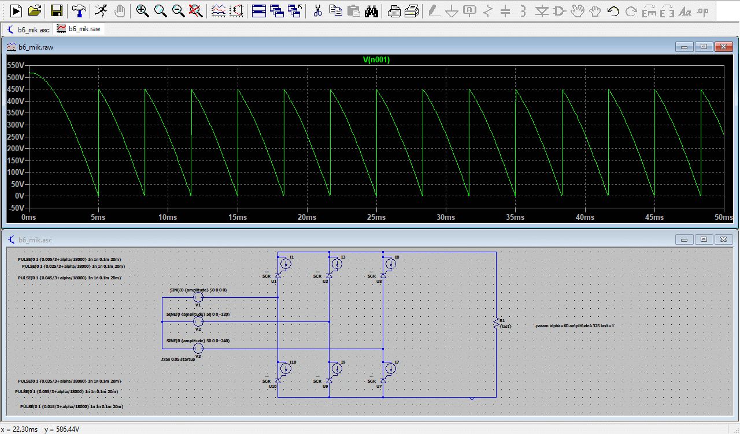
Task: Click the zoom out magnifier icon
Action: point(178,10)
